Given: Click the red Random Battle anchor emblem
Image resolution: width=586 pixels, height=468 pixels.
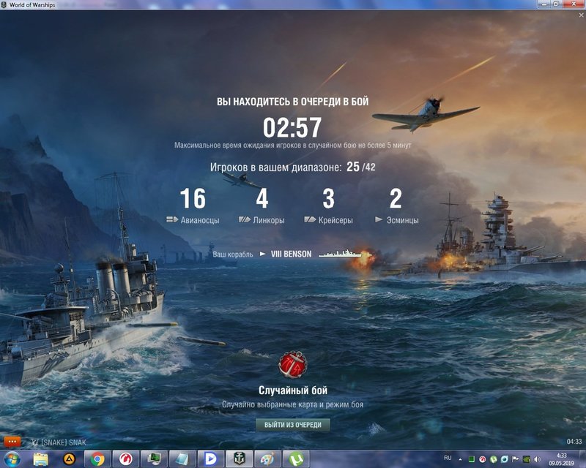Looking at the screenshot, I should tap(293, 365).
